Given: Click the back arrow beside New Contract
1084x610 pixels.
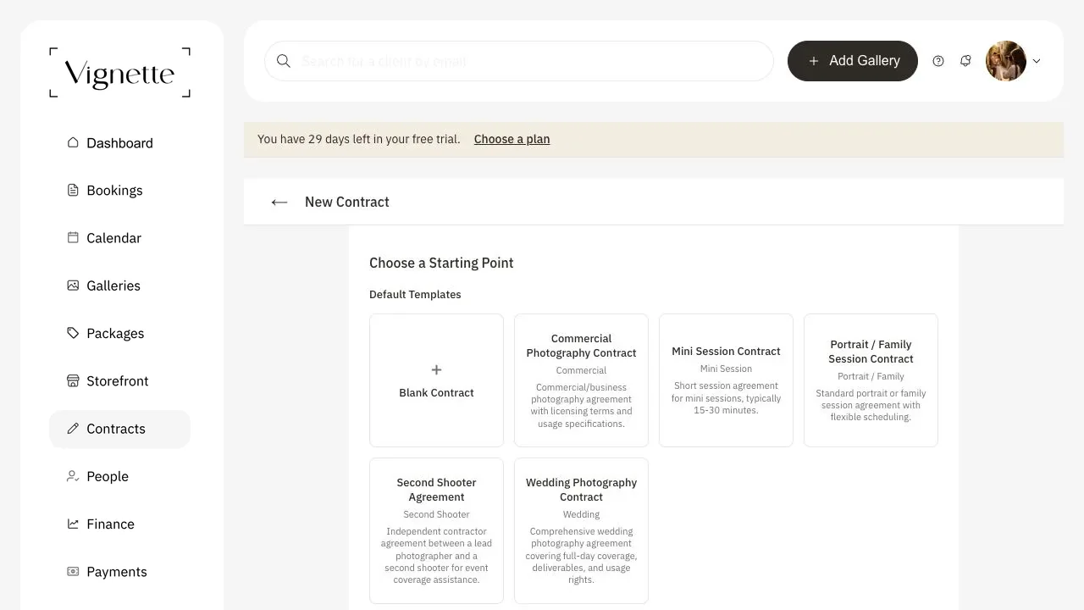Looking at the screenshot, I should (x=279, y=202).
